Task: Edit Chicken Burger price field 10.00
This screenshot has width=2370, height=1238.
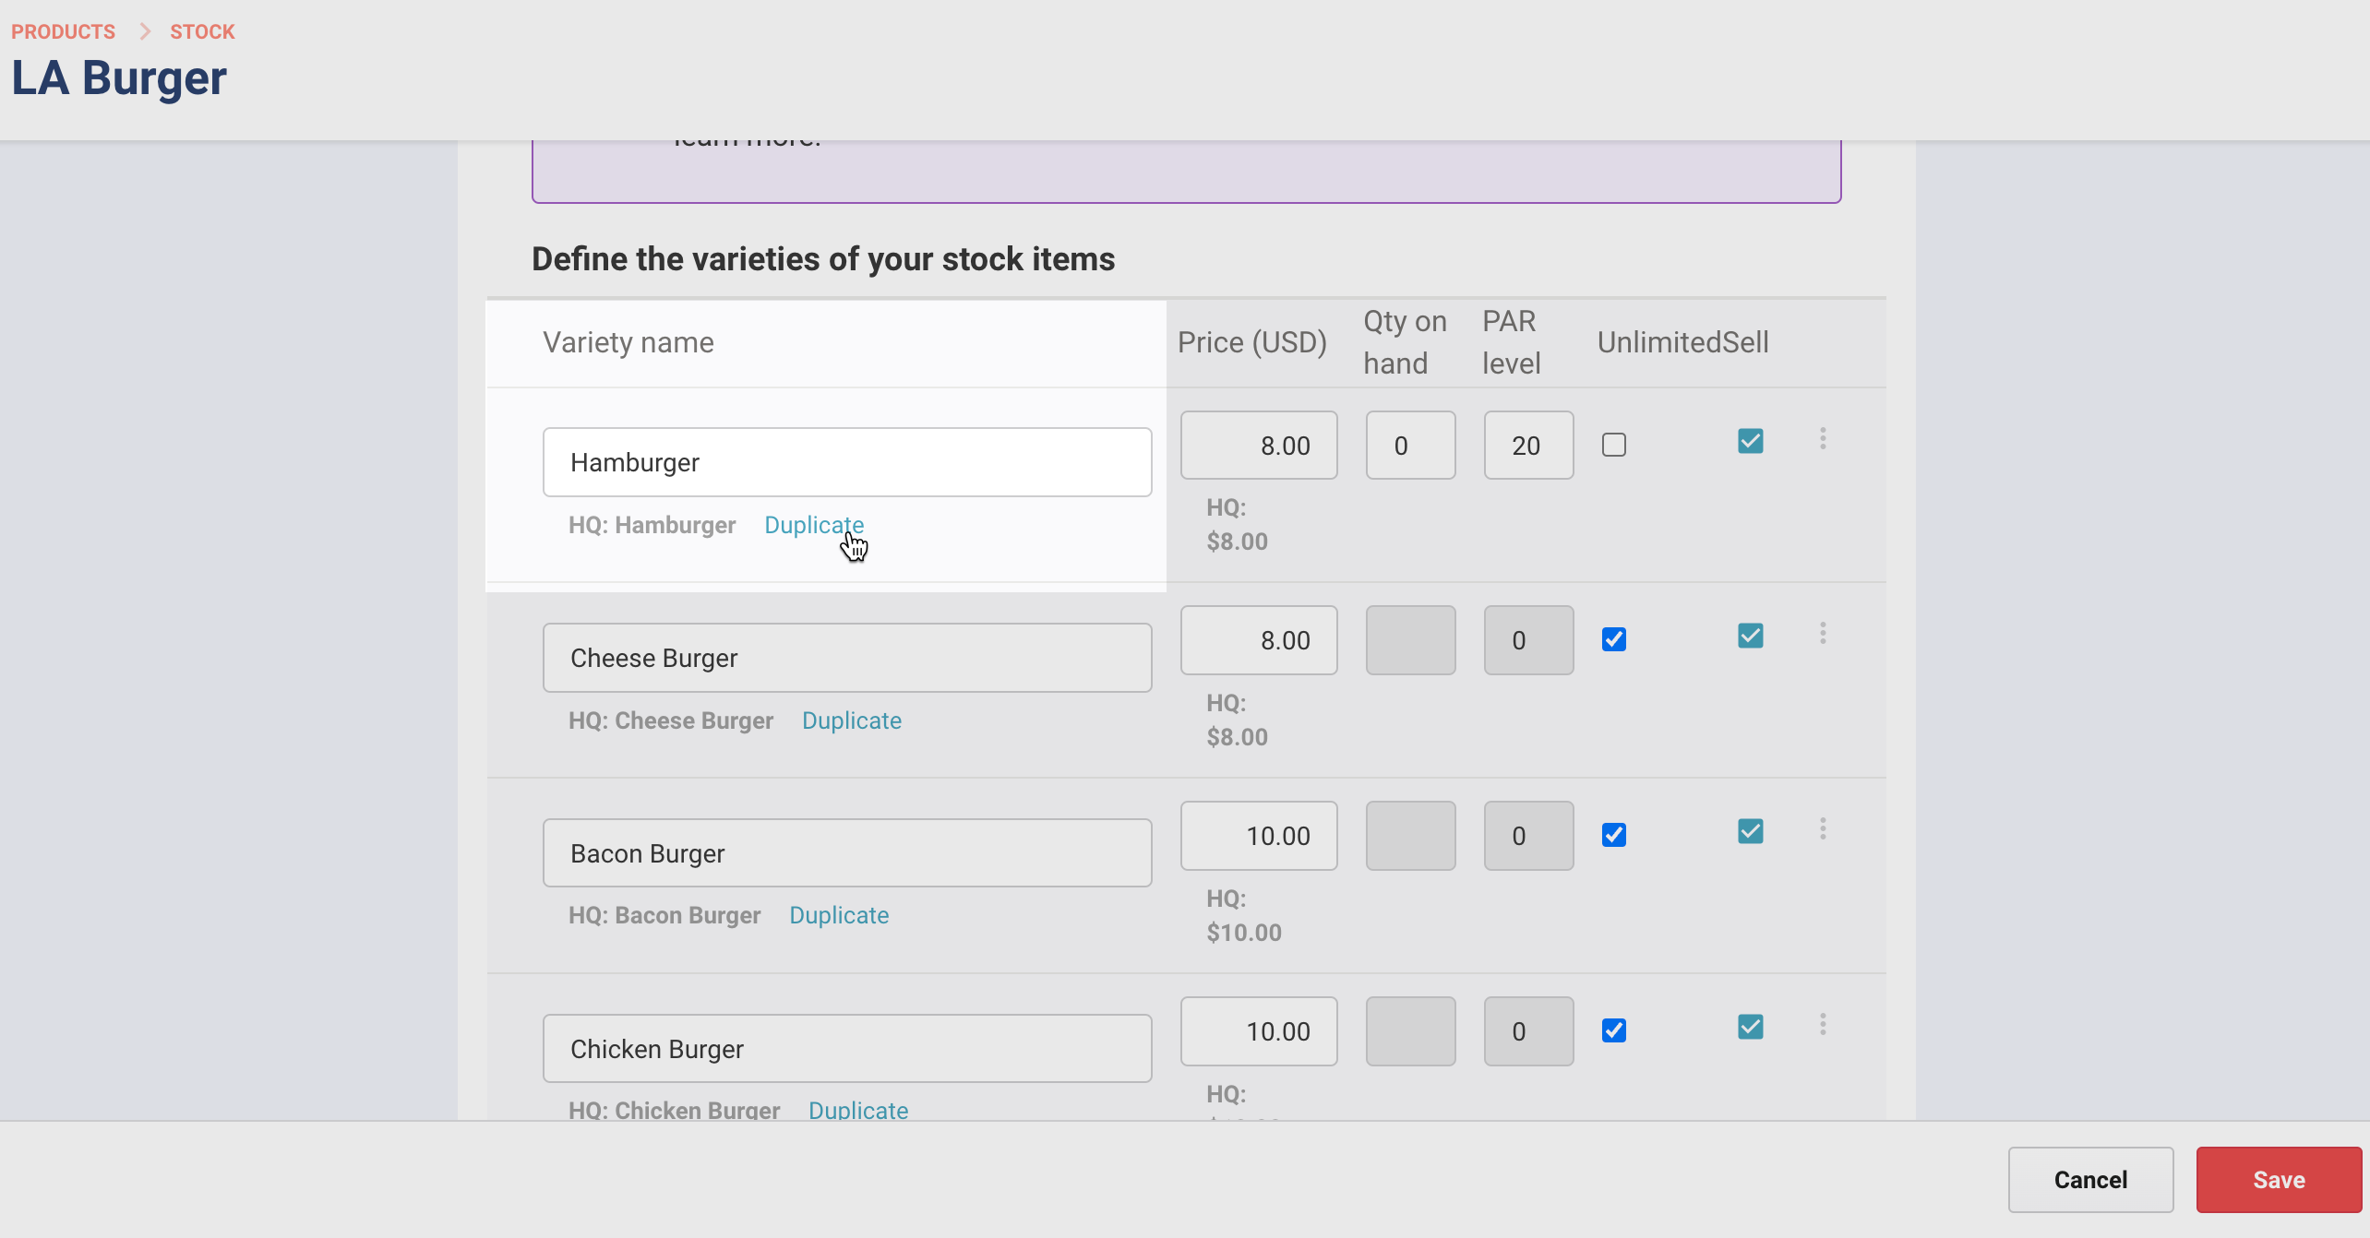Action: pyautogui.click(x=1259, y=1031)
